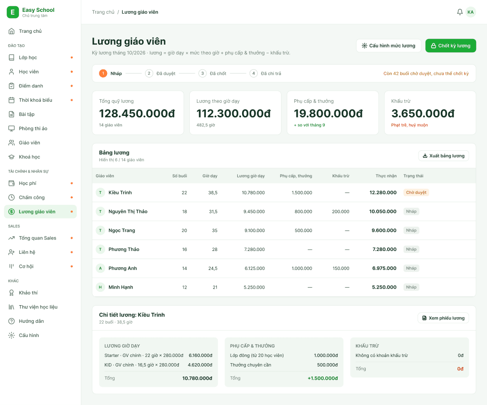This screenshot has width=487, height=405.
Task: Open the KA user avatar menu
Action: click(470, 12)
